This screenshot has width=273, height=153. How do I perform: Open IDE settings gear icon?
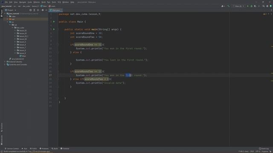(x=267, y=6)
